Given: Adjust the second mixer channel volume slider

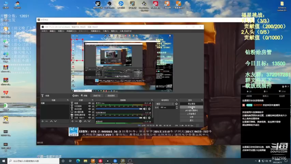Looking at the screenshot, I should [119, 118].
